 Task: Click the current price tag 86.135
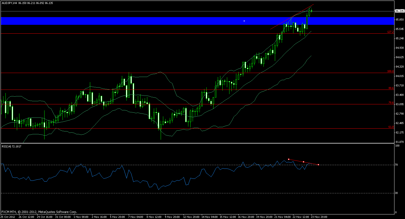tap(399, 11)
